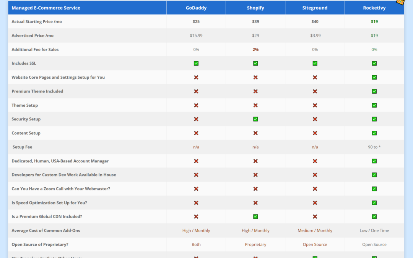Screen dimensions: 413x258
Task: Click RocketIvy's check for Content Setup
Action: coord(374,133)
